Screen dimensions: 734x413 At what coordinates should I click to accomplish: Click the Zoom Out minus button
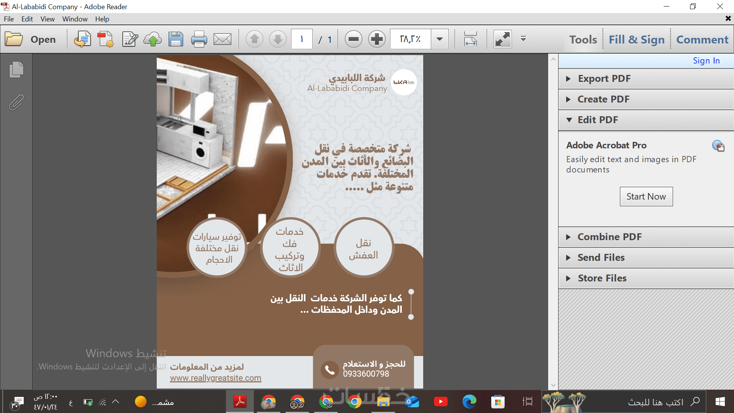pos(353,39)
